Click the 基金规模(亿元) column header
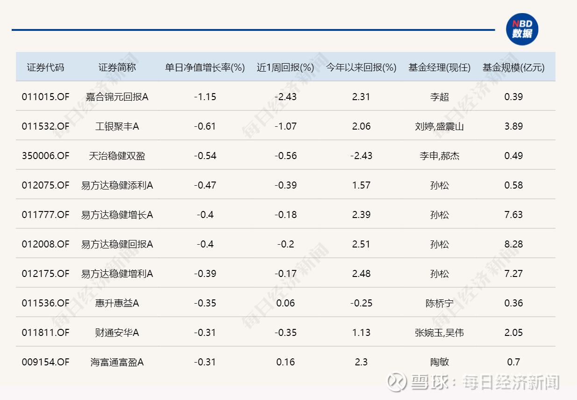 click(x=513, y=67)
